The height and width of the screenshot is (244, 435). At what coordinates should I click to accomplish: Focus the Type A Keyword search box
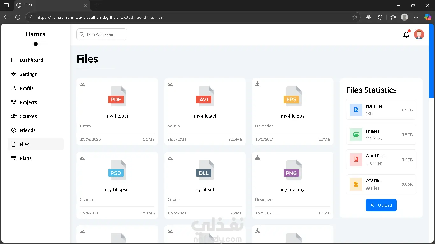[102, 34]
